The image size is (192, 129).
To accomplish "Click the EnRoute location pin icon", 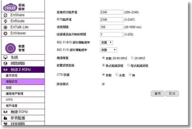I will (5, 21).
